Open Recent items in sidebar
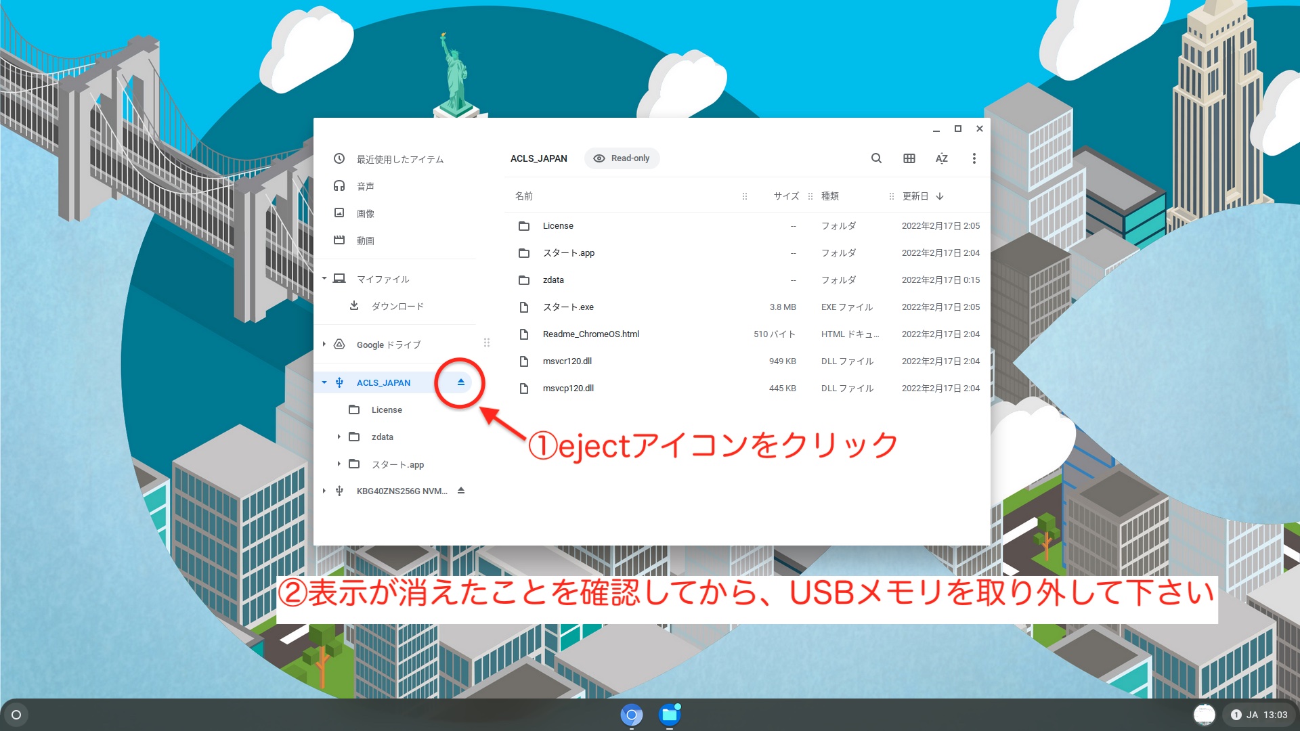 coord(395,159)
